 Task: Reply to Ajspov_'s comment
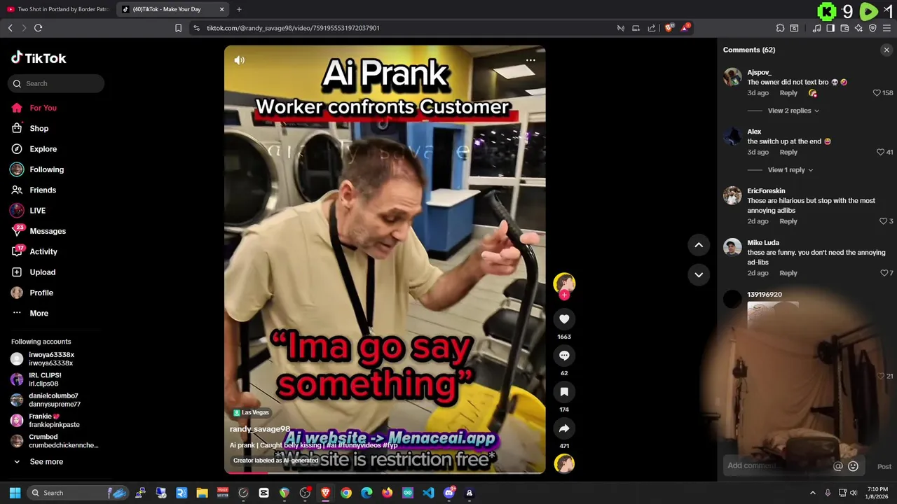788,93
